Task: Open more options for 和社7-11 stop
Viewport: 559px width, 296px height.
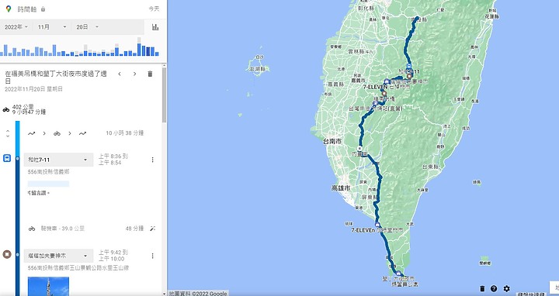Action: (x=153, y=160)
